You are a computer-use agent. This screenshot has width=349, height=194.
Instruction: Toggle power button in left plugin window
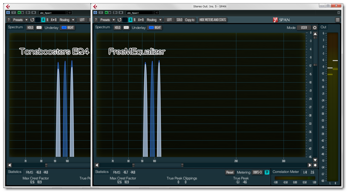(8, 13)
